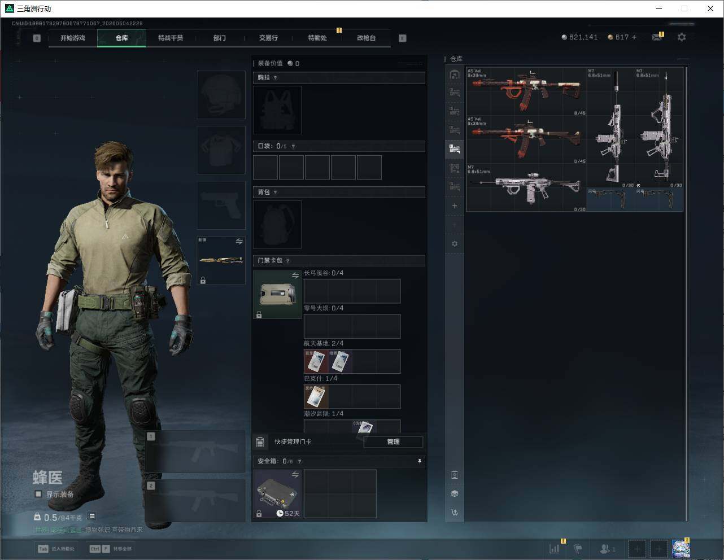
Task: Select the empty pistol slot
Action: [x=221, y=205]
